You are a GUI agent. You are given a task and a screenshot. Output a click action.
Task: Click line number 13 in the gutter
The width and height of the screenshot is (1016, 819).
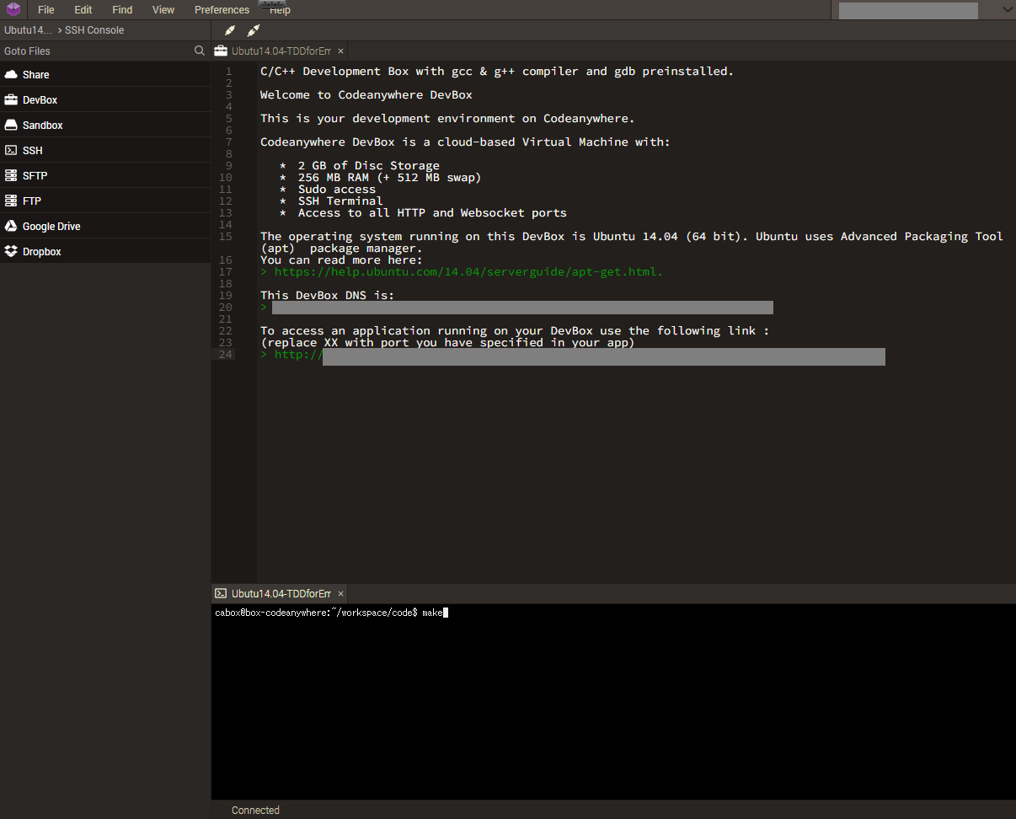(x=225, y=213)
